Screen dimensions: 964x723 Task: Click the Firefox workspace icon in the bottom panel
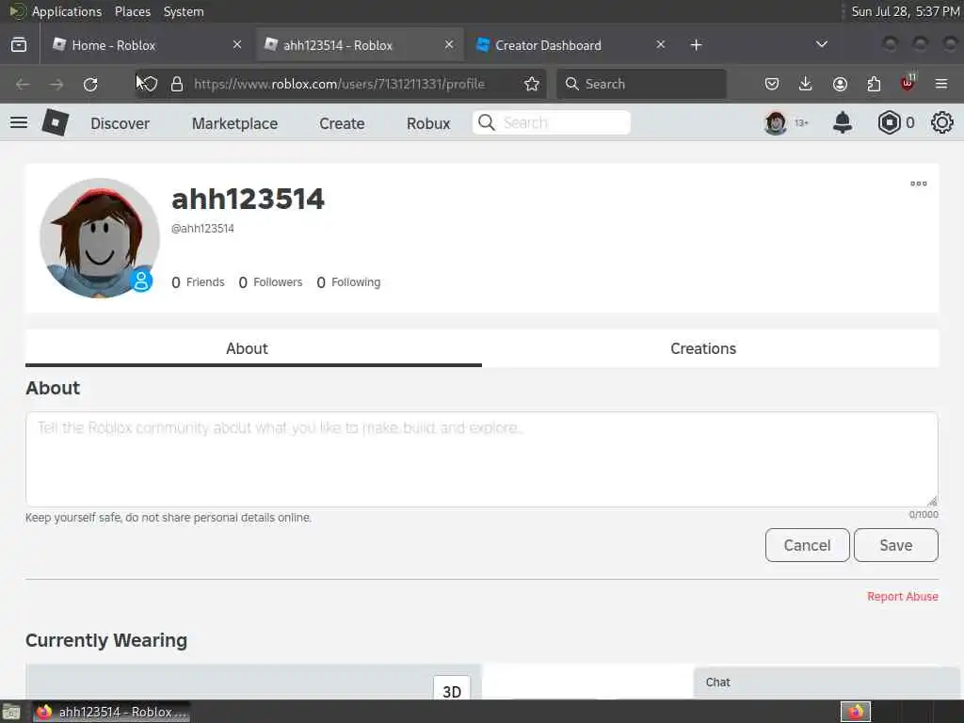[855, 712]
